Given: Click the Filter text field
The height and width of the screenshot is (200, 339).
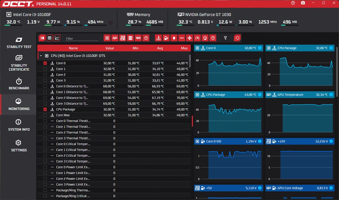Looking at the screenshot, I should pyautogui.click(x=82, y=39).
